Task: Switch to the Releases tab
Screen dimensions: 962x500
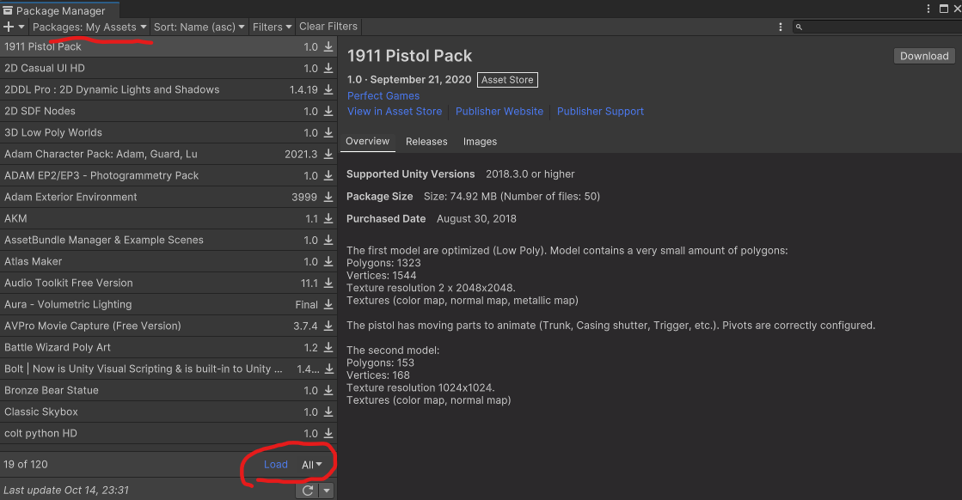Action: [426, 142]
